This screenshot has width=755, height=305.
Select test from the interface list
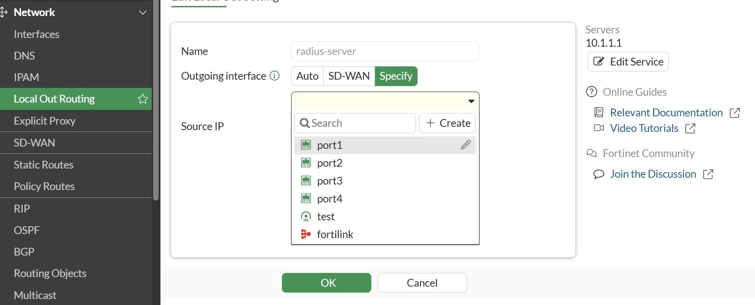(385, 217)
